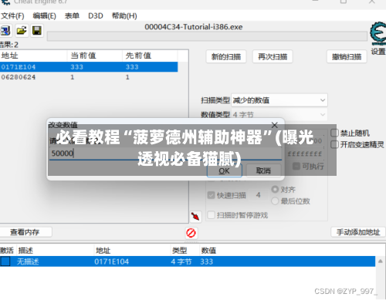Open Cheat Engine settings logo
This screenshot has width=386, height=300.
coord(378,34)
